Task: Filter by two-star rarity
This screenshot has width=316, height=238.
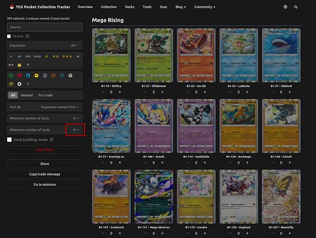Action: [56, 57]
